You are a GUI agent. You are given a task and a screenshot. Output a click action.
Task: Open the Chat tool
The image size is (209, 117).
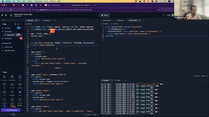point(4,85)
